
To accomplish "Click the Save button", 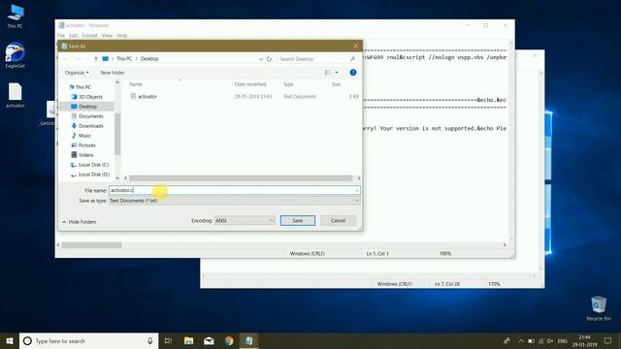I will point(298,220).
